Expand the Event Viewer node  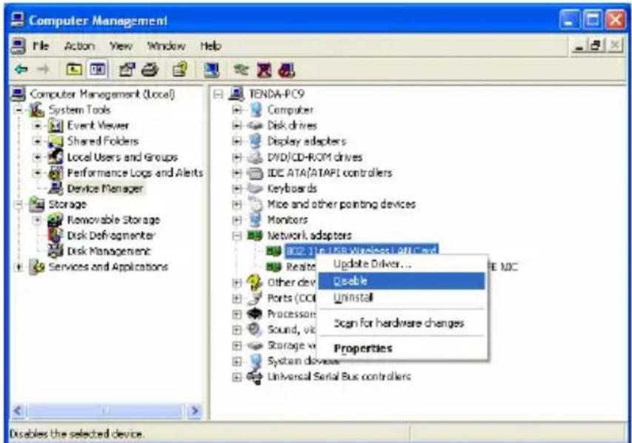click(x=37, y=126)
